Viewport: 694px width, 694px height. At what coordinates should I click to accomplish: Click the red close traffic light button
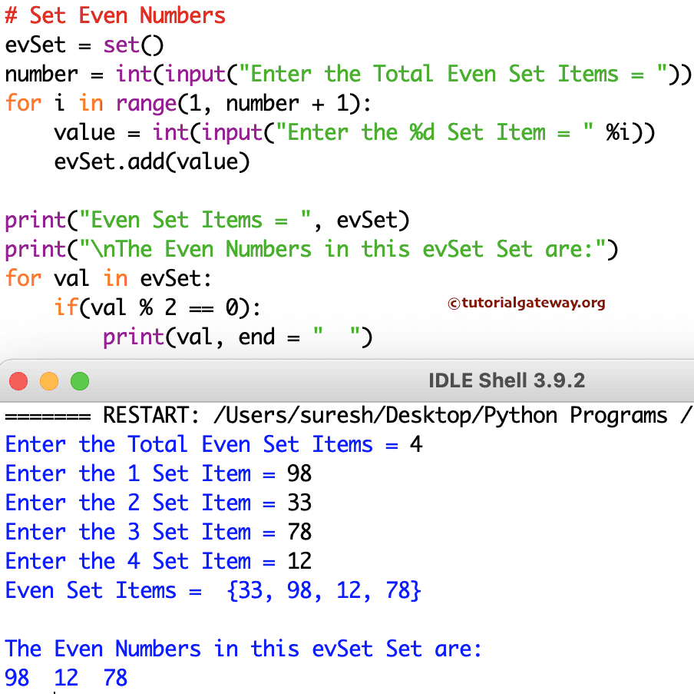(18, 381)
